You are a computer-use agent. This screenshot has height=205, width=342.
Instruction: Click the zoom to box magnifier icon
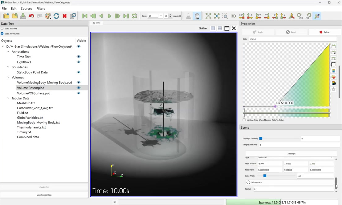point(225,16)
